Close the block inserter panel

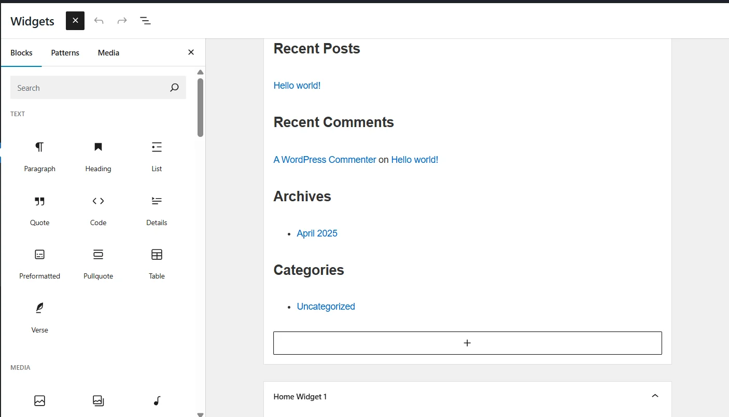[x=191, y=52]
